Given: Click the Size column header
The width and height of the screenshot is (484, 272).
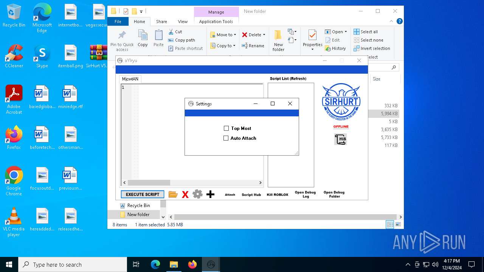Looking at the screenshot, I should tap(385, 79).
